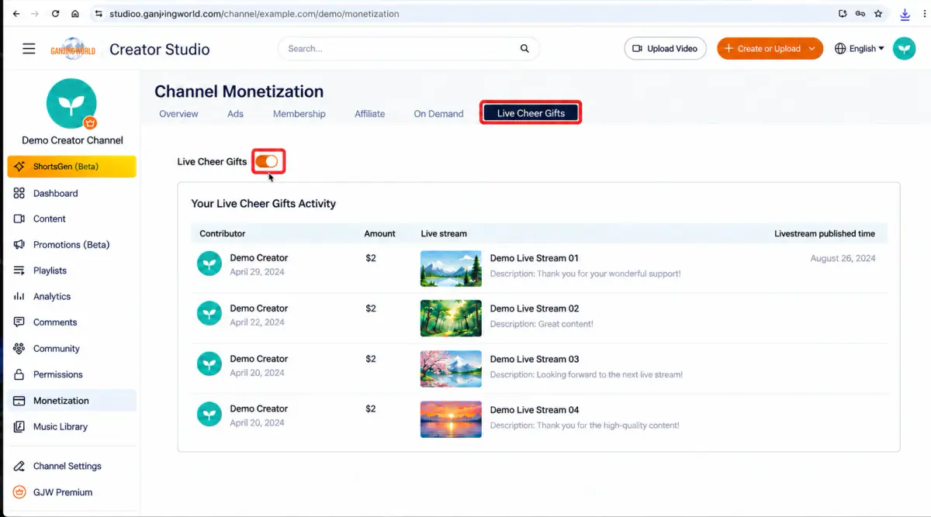Switch to the Ads tab
The width and height of the screenshot is (931, 517).
point(235,114)
